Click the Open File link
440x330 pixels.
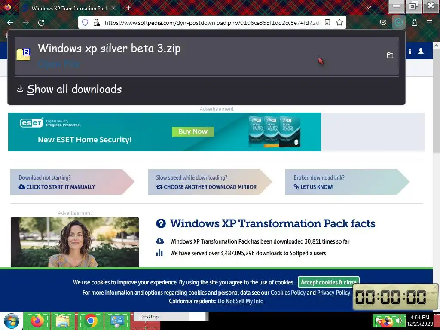click(59, 64)
